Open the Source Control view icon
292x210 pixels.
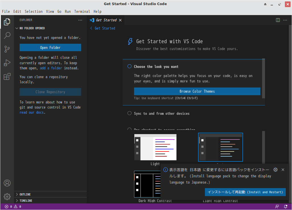(7, 49)
